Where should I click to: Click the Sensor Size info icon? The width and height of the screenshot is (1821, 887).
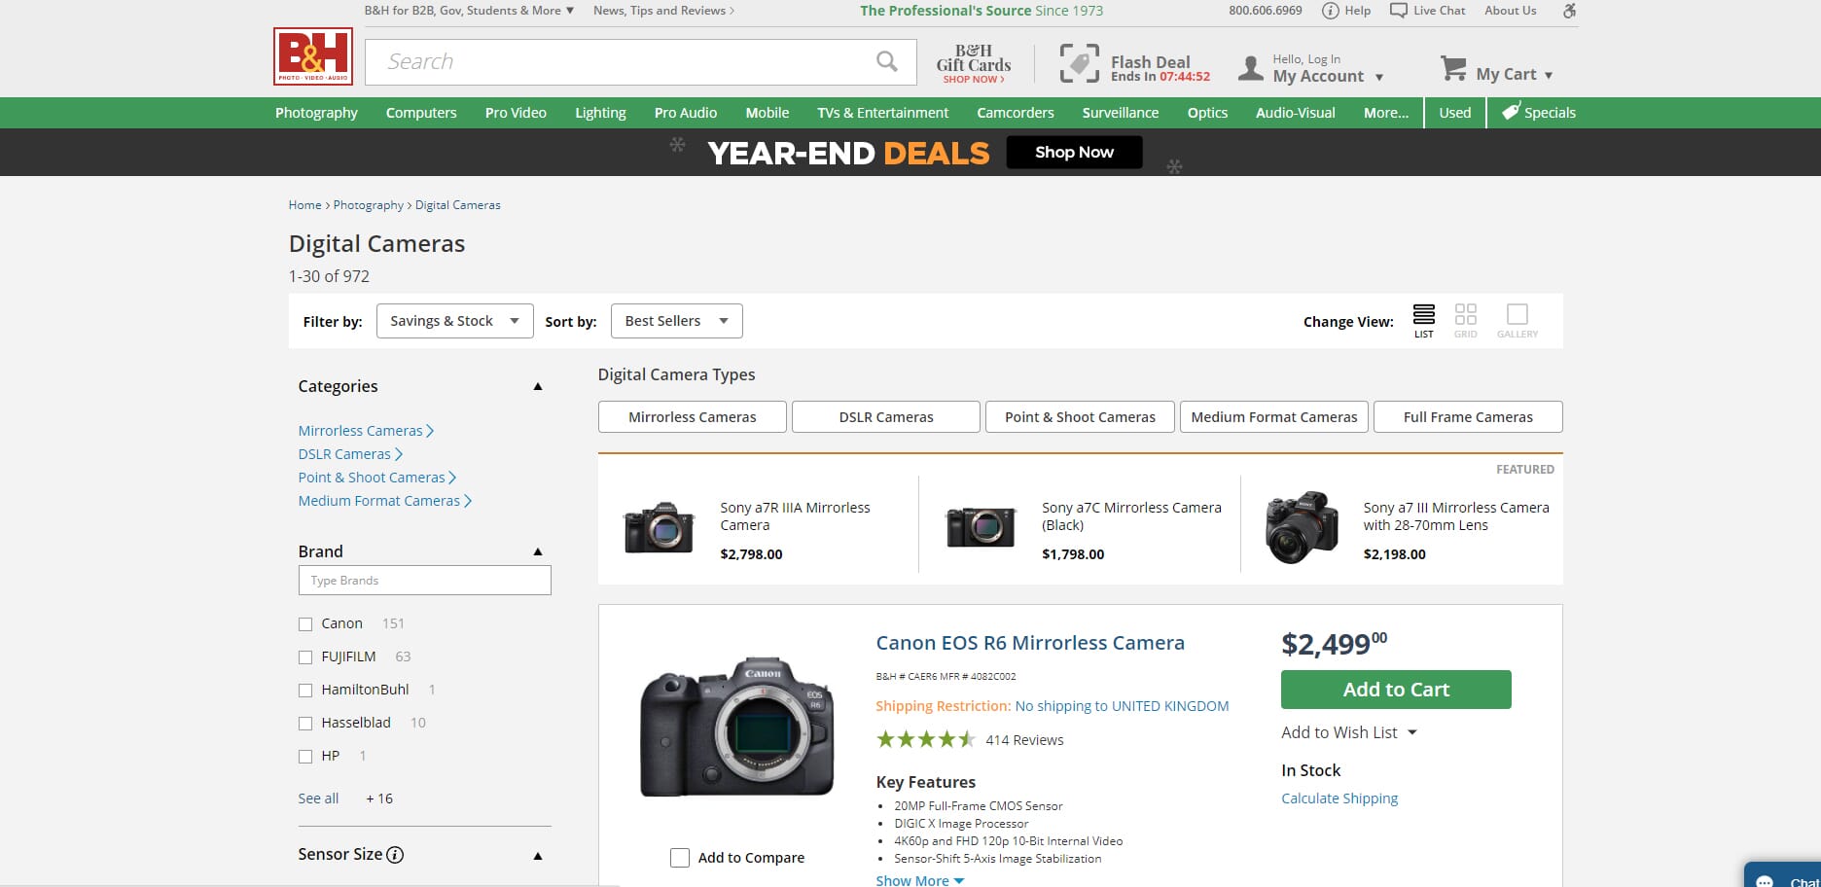[395, 855]
